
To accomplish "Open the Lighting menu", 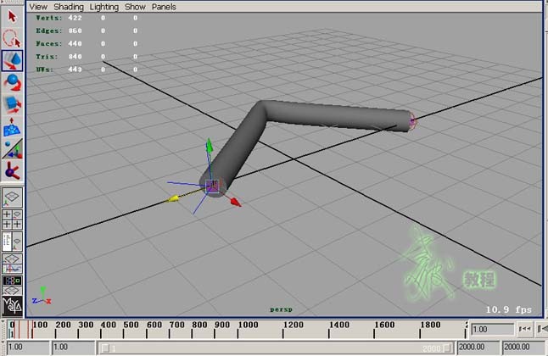I will coord(104,7).
